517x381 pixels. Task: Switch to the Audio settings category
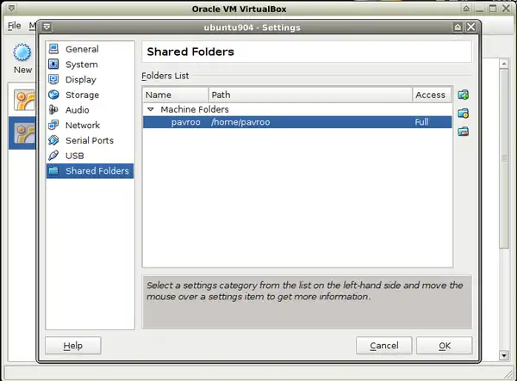(77, 110)
